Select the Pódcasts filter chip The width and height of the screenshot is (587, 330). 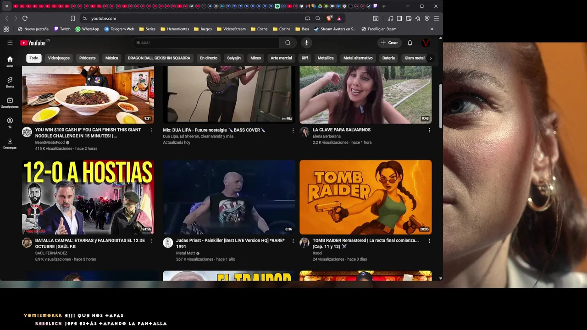point(87,58)
